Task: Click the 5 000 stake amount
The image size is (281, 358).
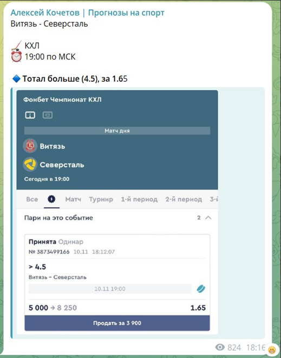Action: [38, 308]
